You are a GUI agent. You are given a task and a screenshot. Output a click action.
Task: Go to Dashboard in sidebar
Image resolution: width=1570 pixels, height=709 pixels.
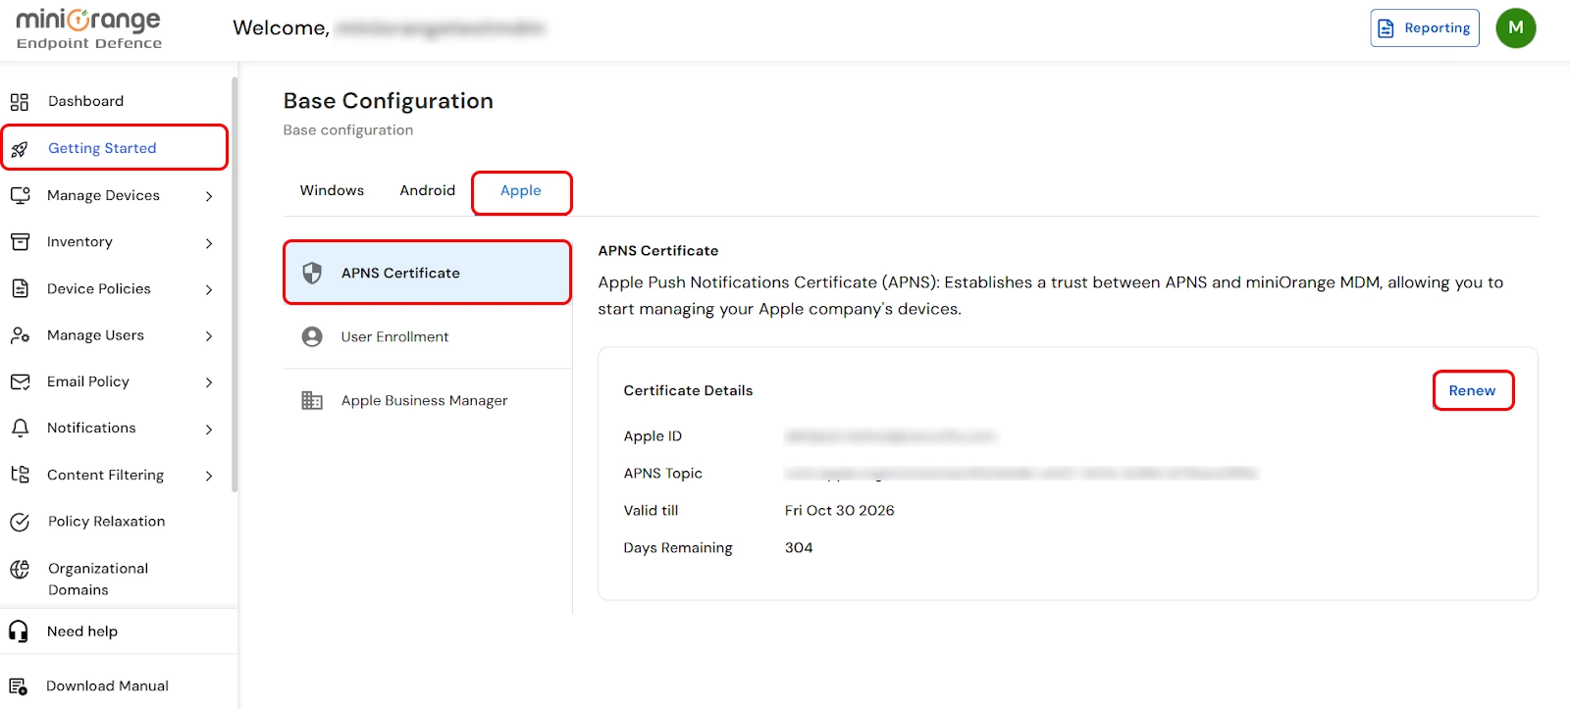click(85, 101)
